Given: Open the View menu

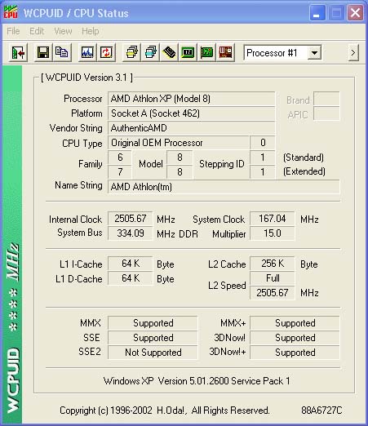Looking at the screenshot, I should tap(63, 31).
